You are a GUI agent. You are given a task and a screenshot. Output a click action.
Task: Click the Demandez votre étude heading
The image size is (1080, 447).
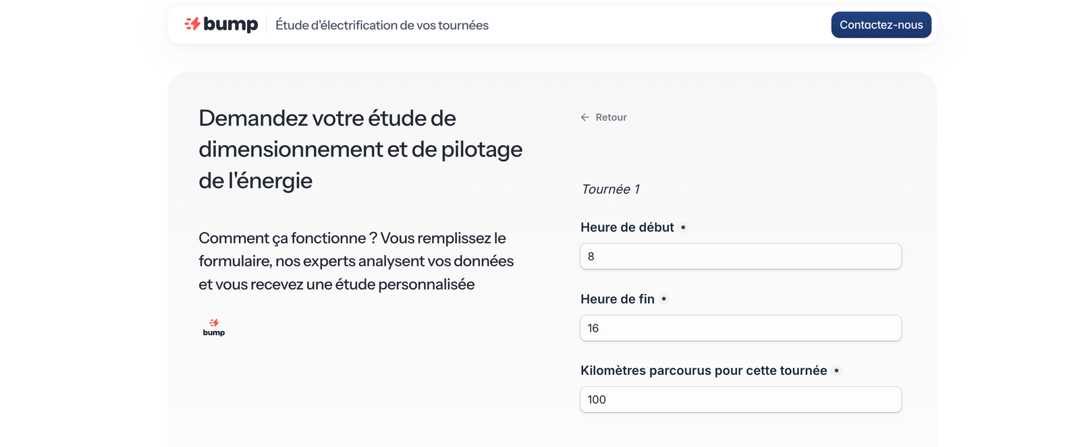360,149
